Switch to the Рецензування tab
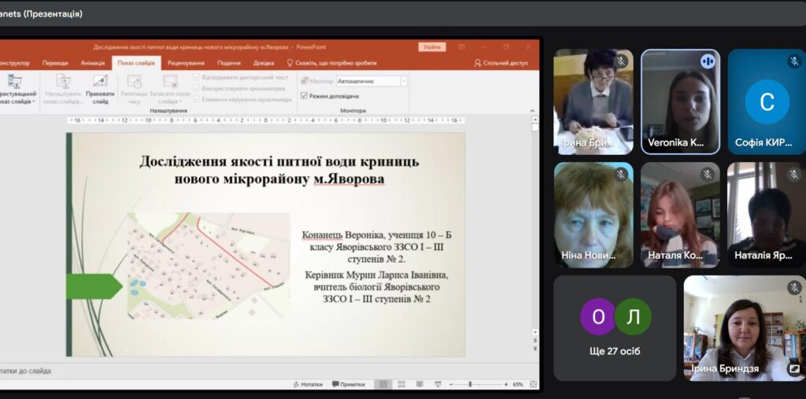This screenshot has width=806, height=399. pos(186,63)
